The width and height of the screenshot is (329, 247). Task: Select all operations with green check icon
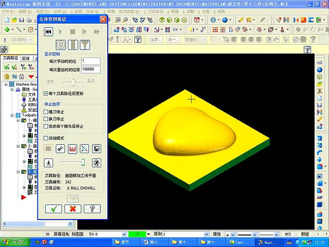[7, 67]
